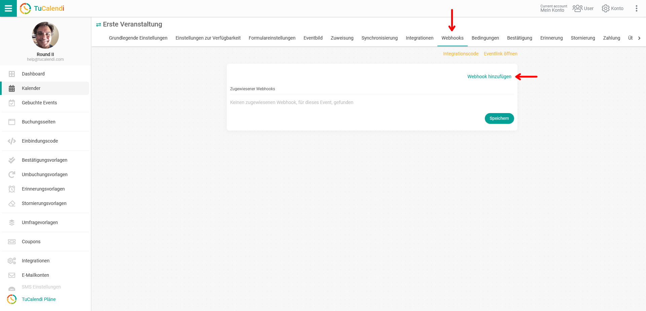This screenshot has height=311, width=646.
Task: Click the Bestätigungsvorlagen checkmark icon
Action: click(12, 160)
